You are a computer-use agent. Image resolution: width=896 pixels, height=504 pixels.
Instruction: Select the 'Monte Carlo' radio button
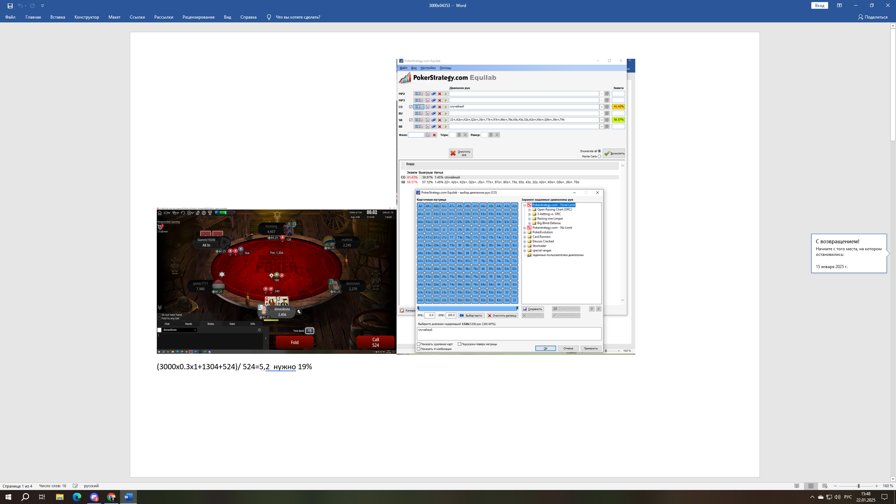click(599, 156)
